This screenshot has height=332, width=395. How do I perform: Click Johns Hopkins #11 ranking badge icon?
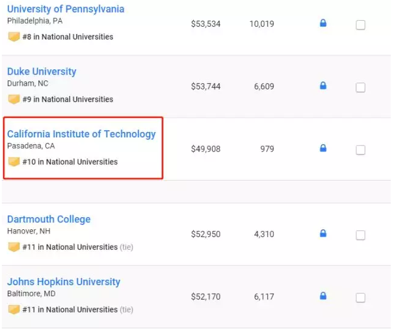[13, 310]
